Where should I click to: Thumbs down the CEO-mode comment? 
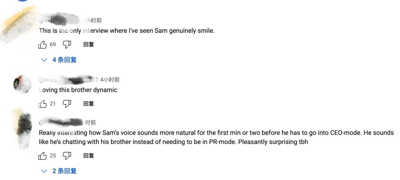pos(67,155)
